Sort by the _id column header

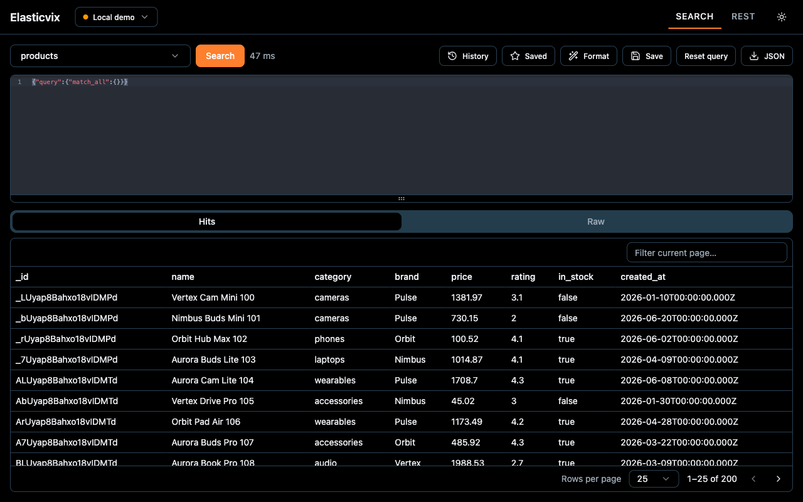click(x=22, y=277)
